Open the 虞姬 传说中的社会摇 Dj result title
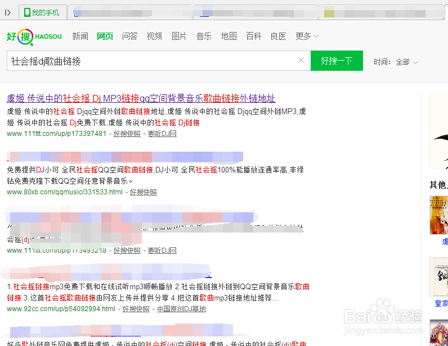 tap(141, 98)
